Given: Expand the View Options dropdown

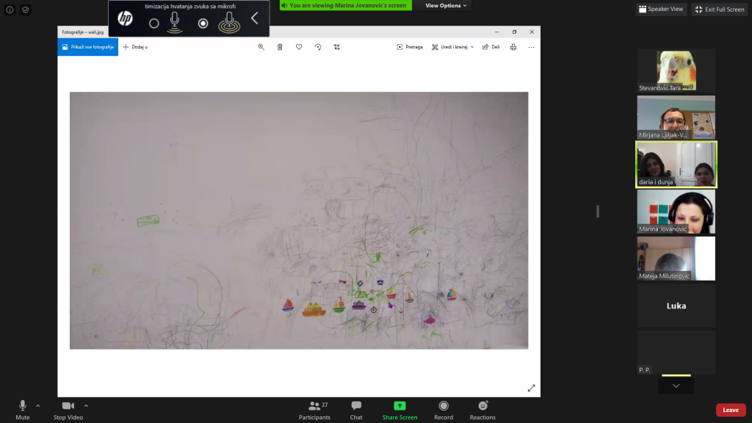Looking at the screenshot, I should click(446, 6).
